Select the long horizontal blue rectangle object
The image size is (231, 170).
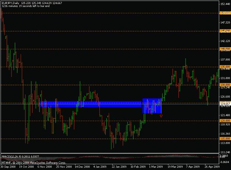(x=91, y=104)
